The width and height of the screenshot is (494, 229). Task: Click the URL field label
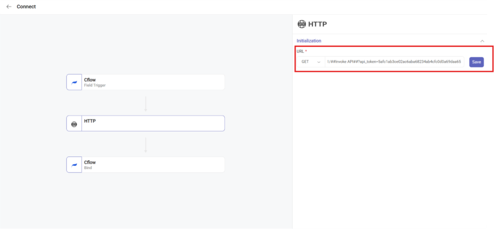pos(301,51)
